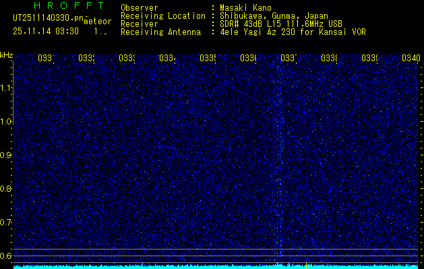Click observer name Masaki Kano
Viewport: 424px width, 269px height.
(x=245, y=8)
